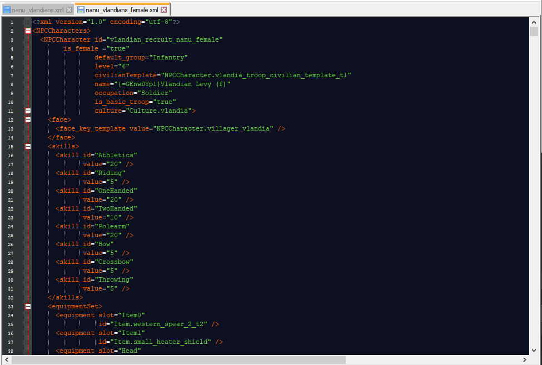Image resolution: width=542 pixels, height=365 pixels.
Task: Collapse the NPCCharacters root node fold
Action: click(x=28, y=31)
